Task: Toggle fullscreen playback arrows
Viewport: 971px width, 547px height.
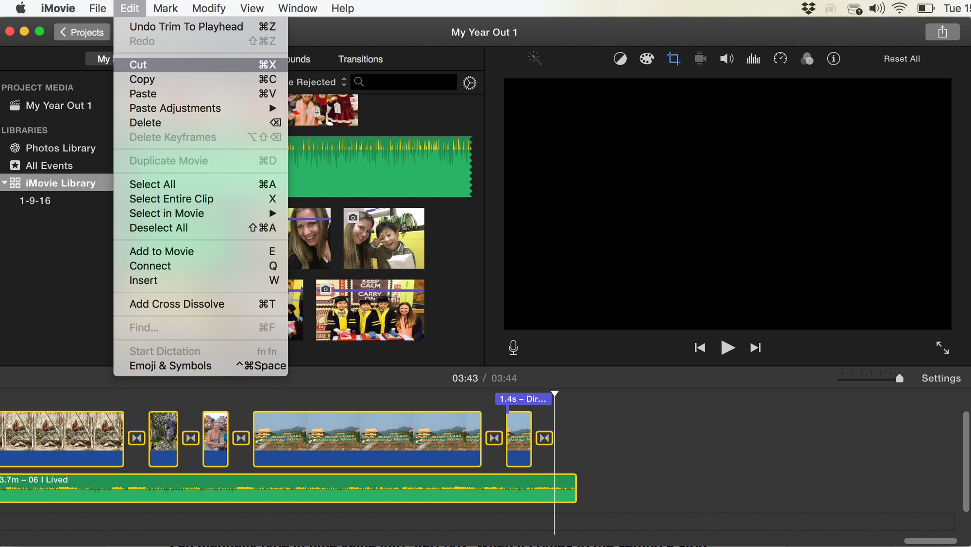Action: tap(942, 348)
